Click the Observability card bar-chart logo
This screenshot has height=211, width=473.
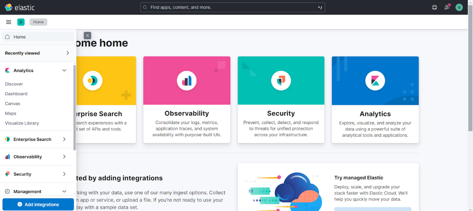(x=186, y=81)
